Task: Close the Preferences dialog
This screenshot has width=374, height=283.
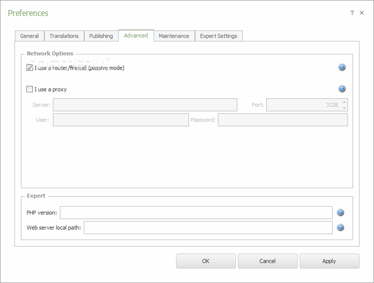Action: [362, 13]
